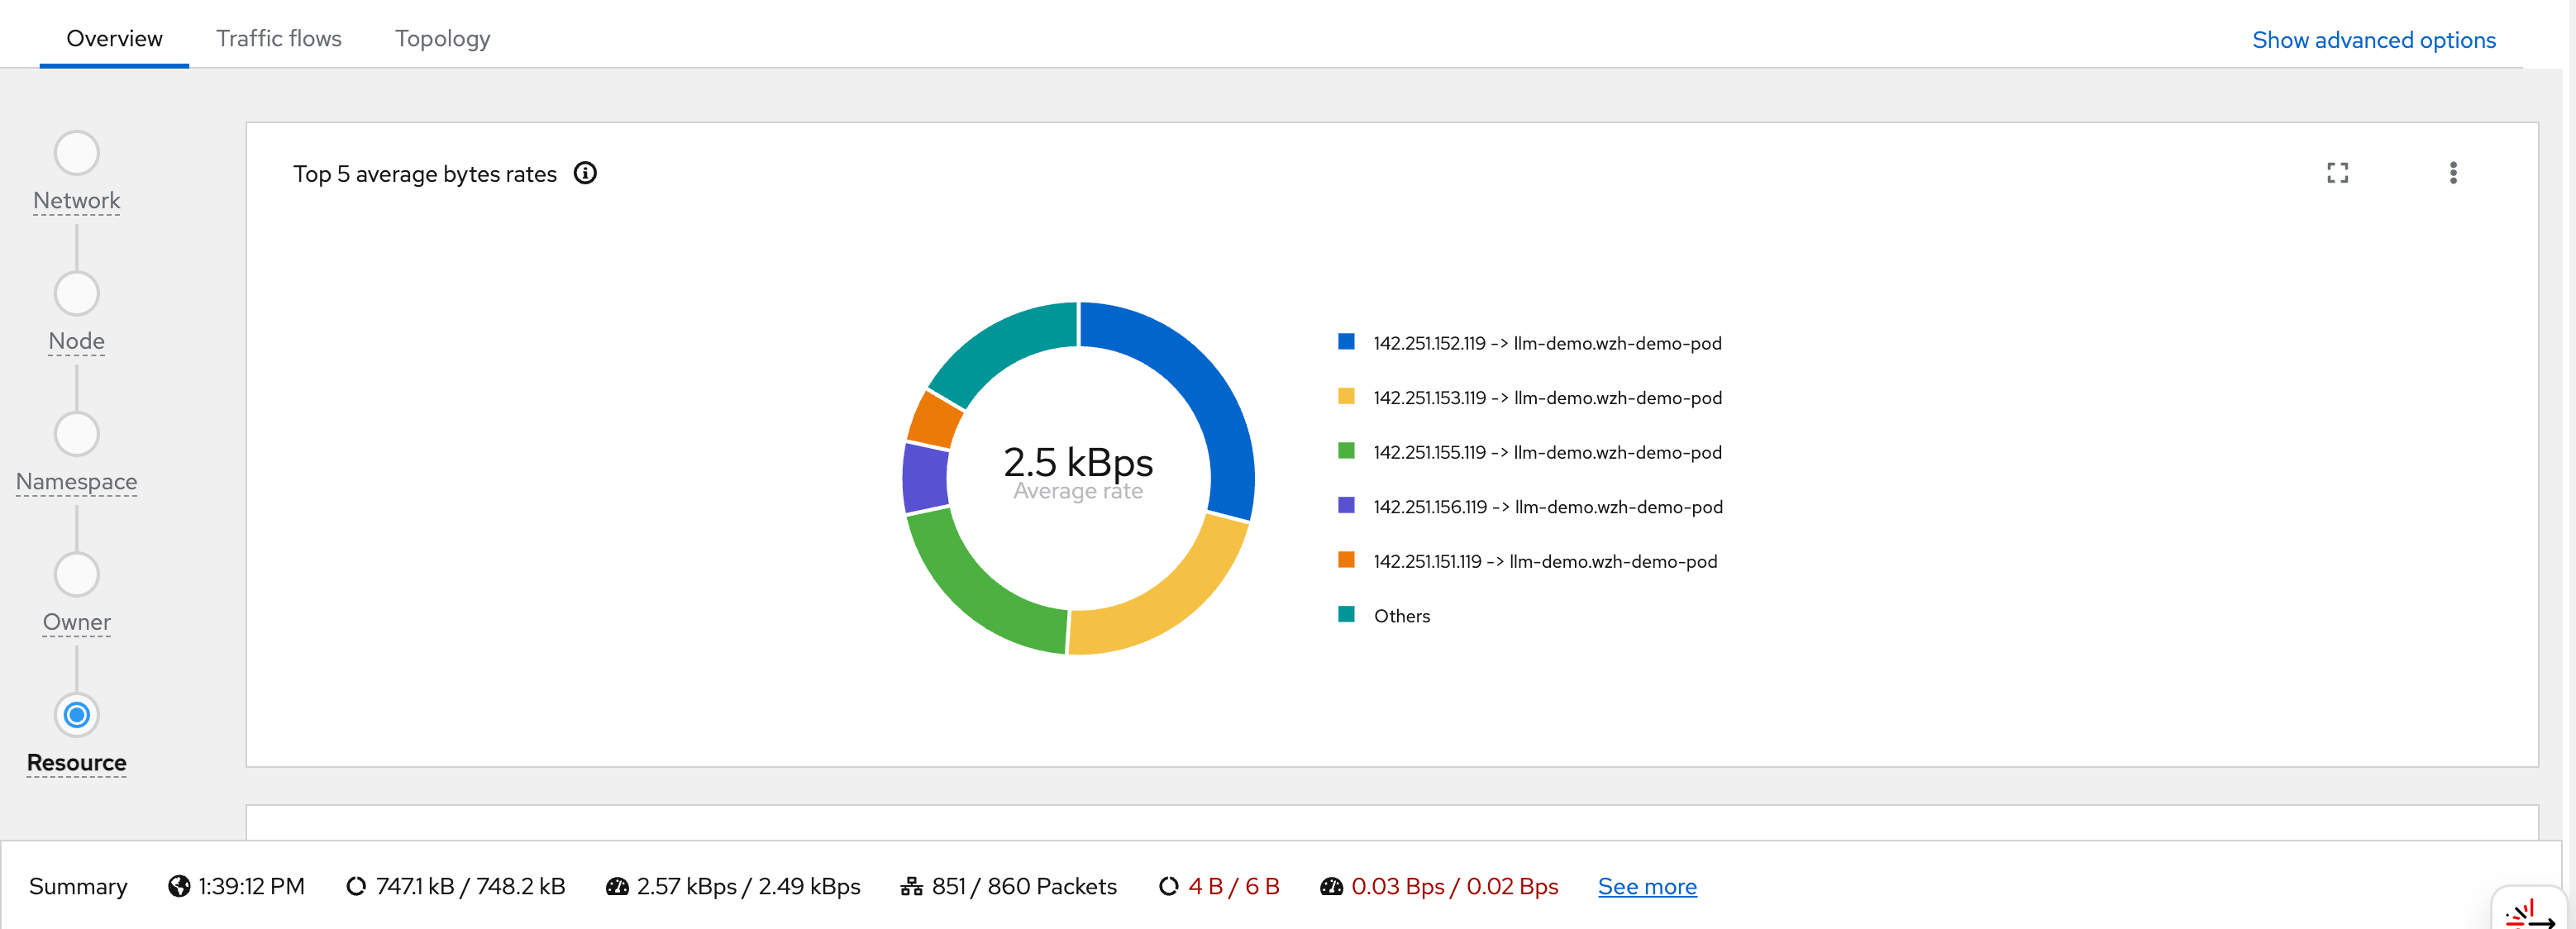Click the Others legend entry
Image resolution: width=2576 pixels, height=929 pixels.
pyautogui.click(x=1401, y=616)
